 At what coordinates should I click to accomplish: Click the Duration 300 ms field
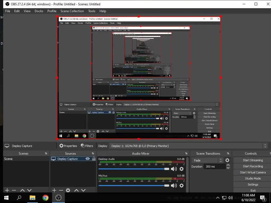pyautogui.click(x=215, y=167)
